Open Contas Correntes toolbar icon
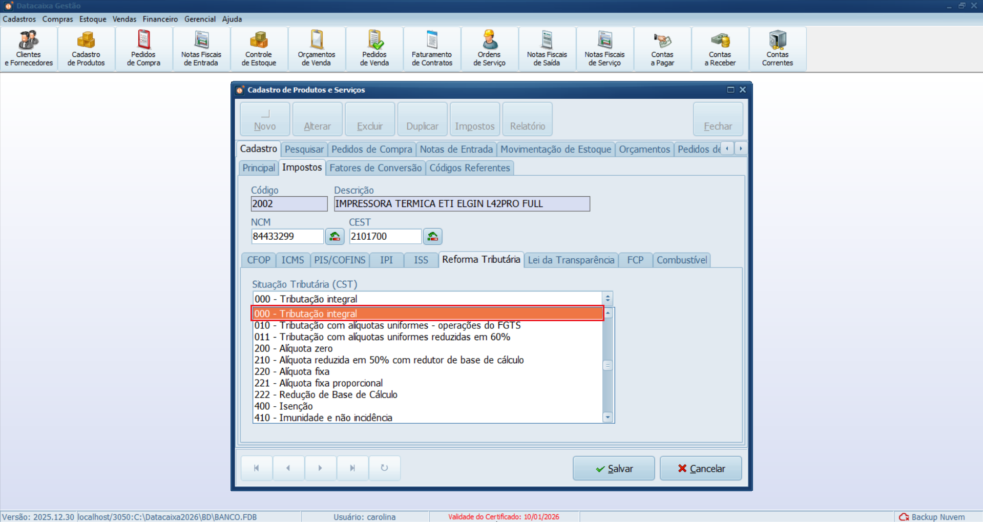The height and width of the screenshot is (522, 983). tap(777, 49)
